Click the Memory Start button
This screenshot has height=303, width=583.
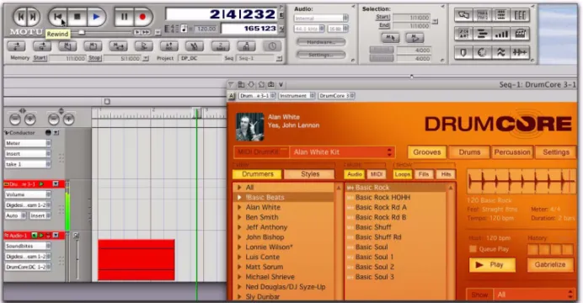[x=40, y=58]
